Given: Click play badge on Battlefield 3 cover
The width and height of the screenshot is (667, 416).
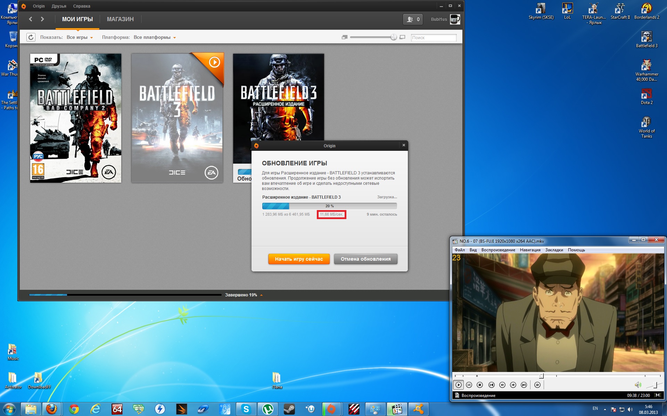Looking at the screenshot, I should click(214, 62).
